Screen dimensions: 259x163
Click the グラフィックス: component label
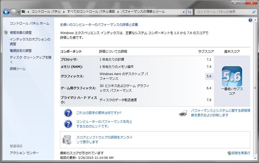[72, 76]
